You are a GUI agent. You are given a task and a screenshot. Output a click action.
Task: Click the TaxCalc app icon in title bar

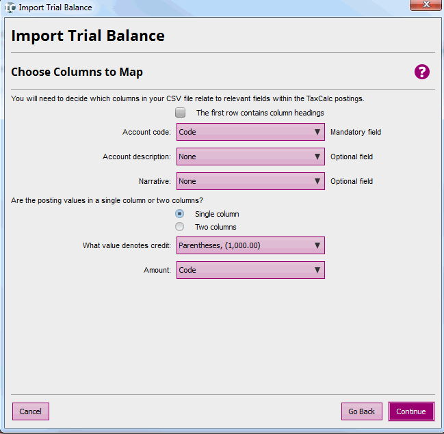[10, 8]
